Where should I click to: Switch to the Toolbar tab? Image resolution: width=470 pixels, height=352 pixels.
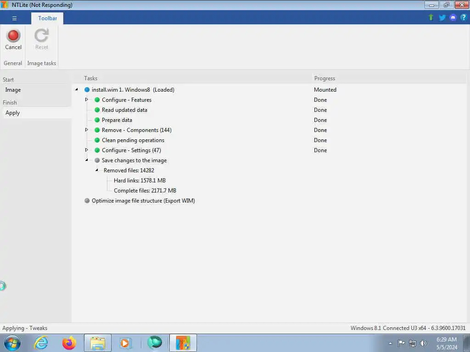coord(47,18)
